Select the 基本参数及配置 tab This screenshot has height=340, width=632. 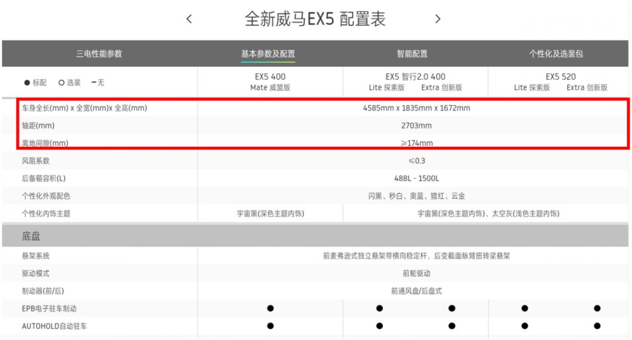pyautogui.click(x=268, y=54)
